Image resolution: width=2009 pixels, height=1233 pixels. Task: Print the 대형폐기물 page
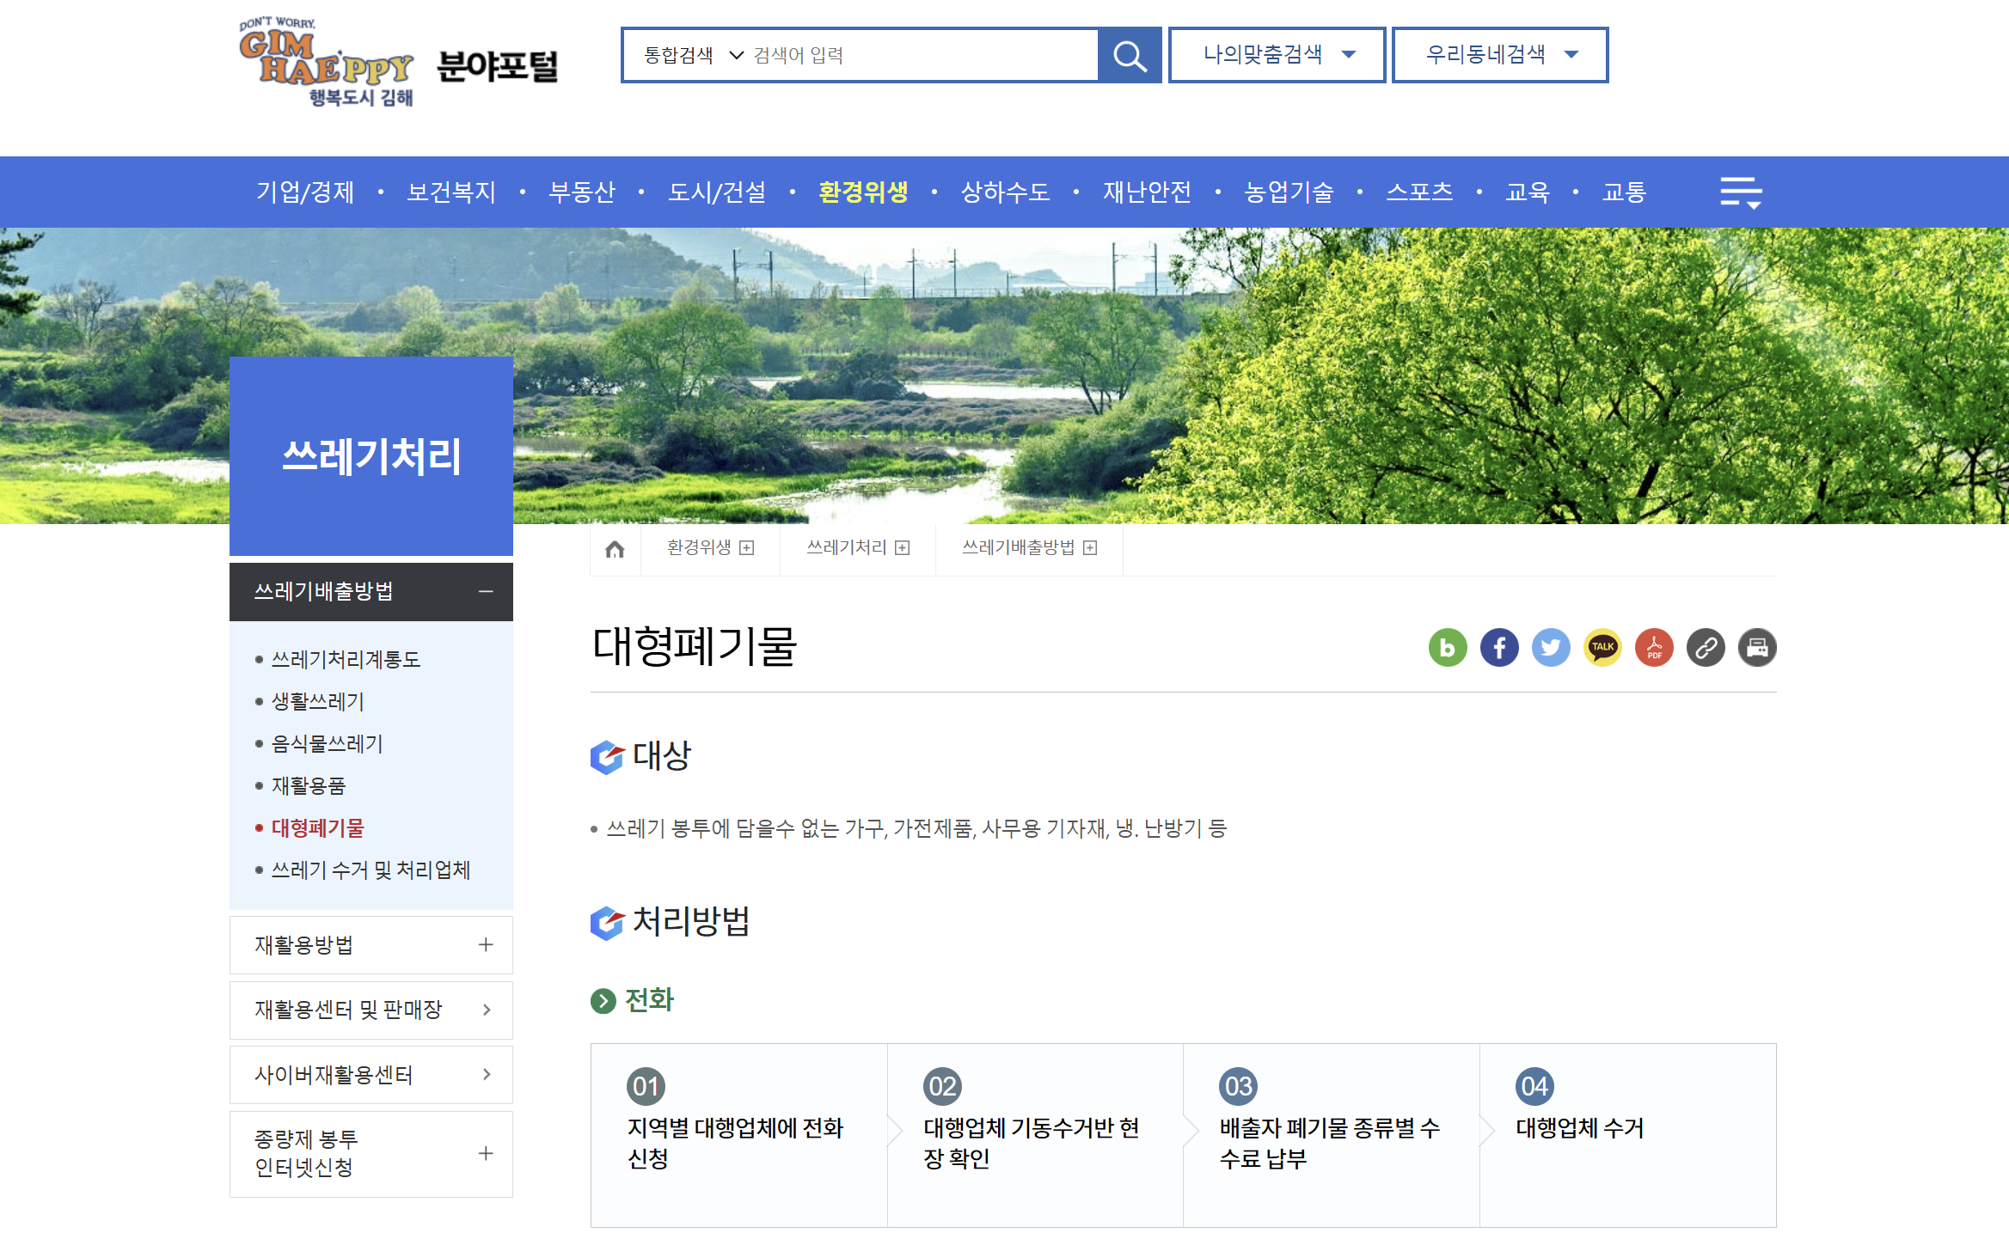point(1757,648)
